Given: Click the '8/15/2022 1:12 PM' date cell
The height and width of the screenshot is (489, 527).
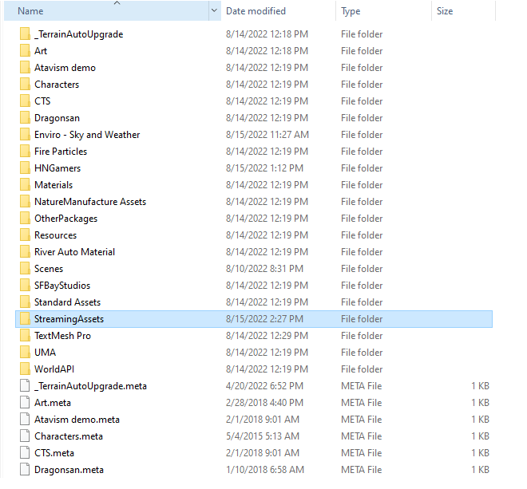Looking at the screenshot, I should [x=264, y=168].
